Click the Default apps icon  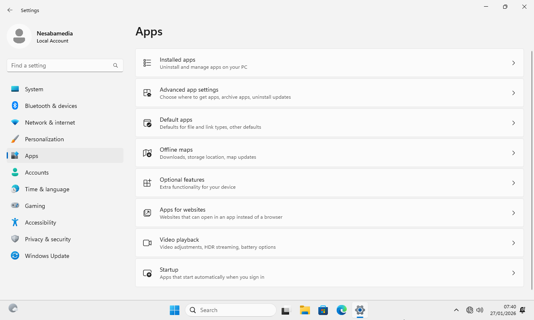(x=147, y=123)
